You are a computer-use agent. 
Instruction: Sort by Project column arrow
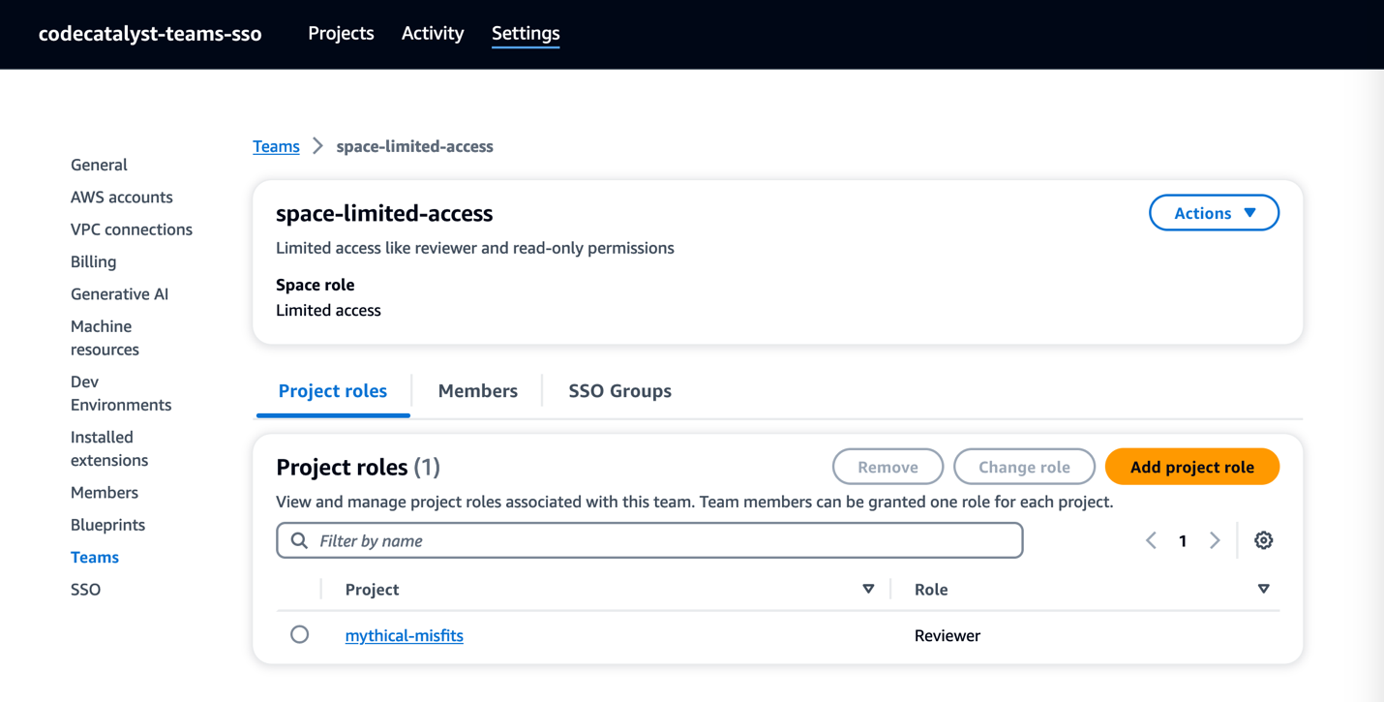tap(868, 589)
